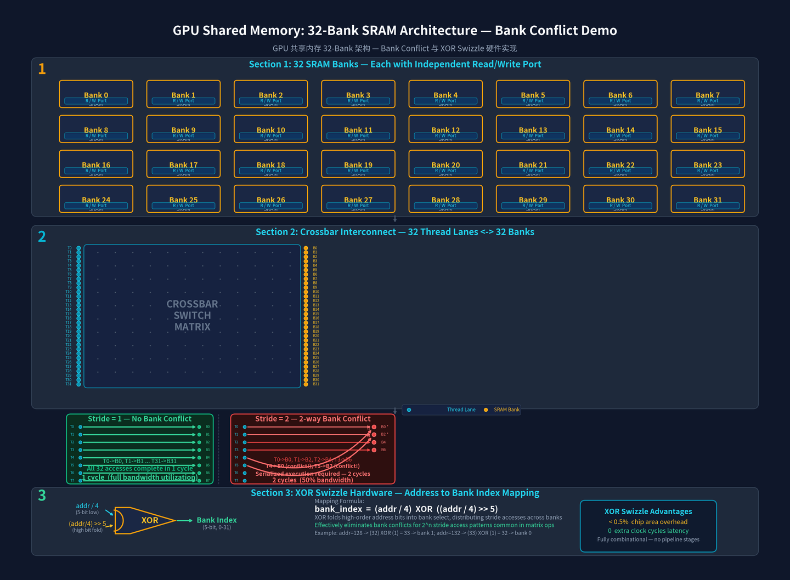Click the '2 cycles (50% bandwidth)' text
Viewport: 790px width, 580px height.
pyautogui.click(x=313, y=480)
